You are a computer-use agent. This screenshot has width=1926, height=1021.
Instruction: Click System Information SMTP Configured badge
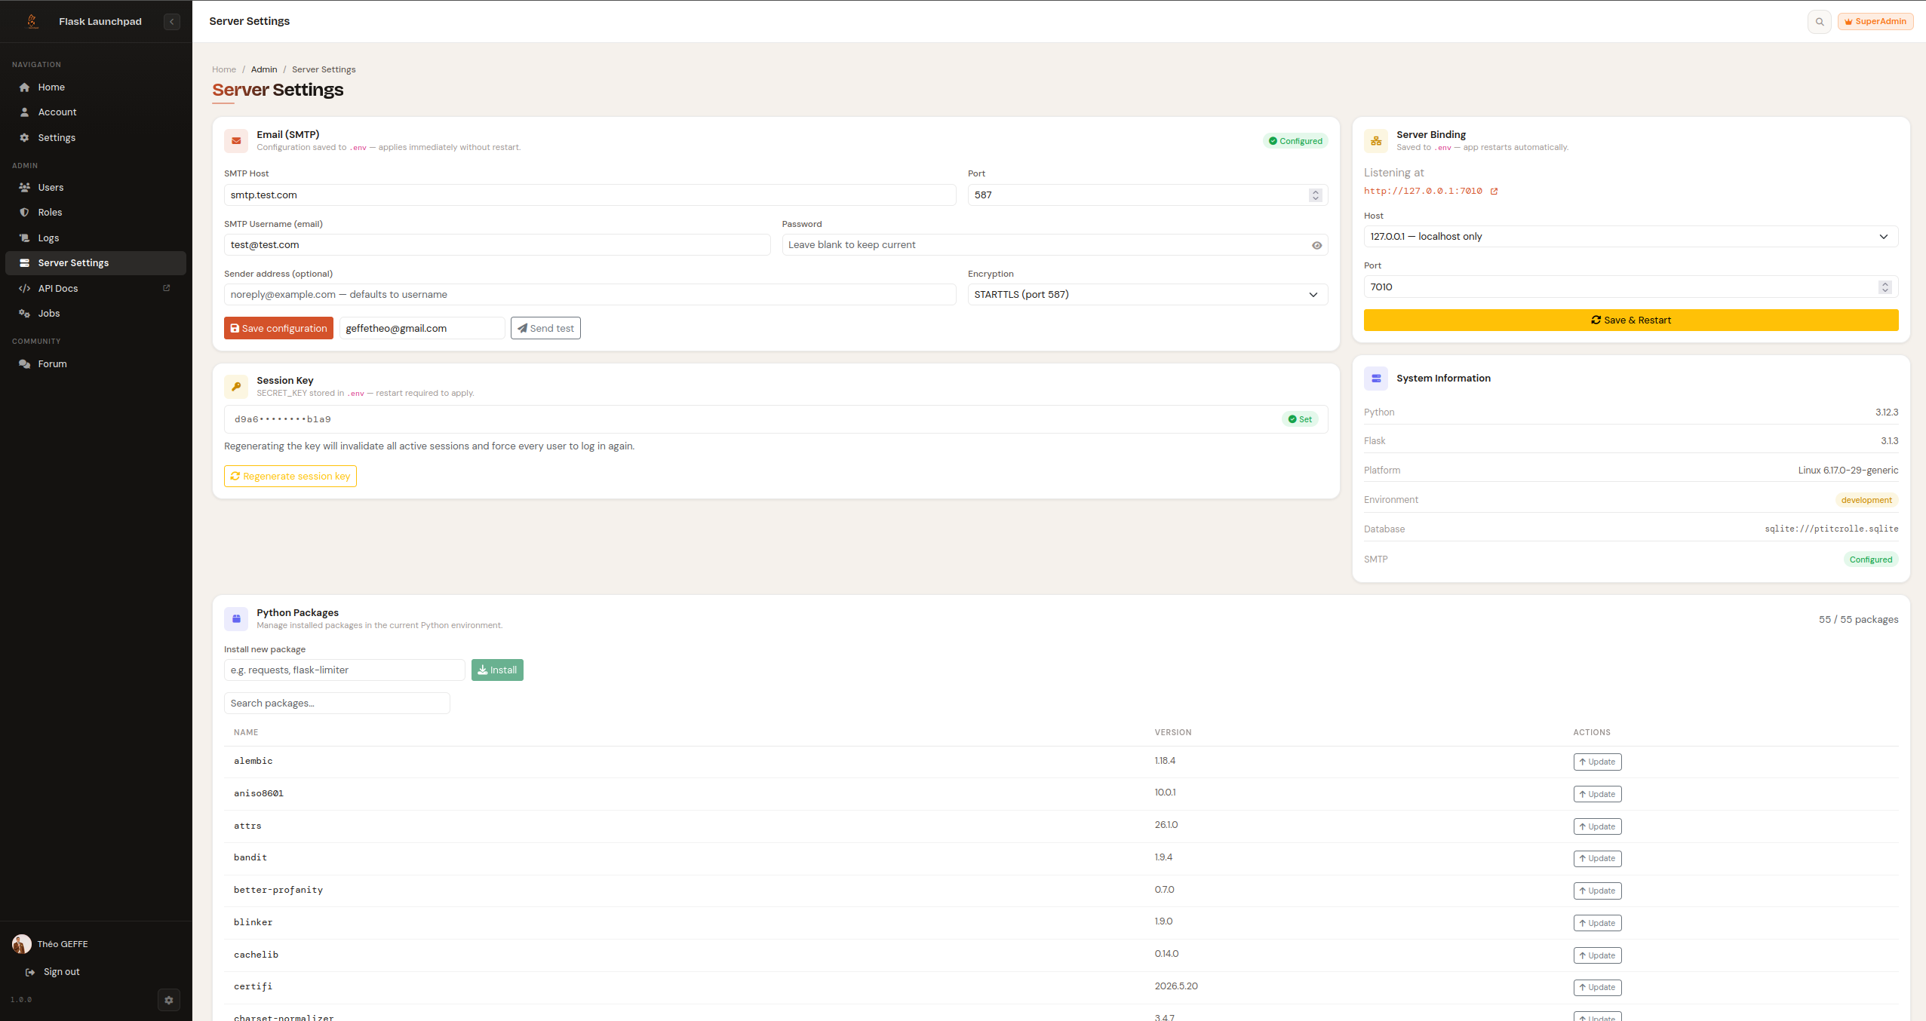click(1871, 560)
